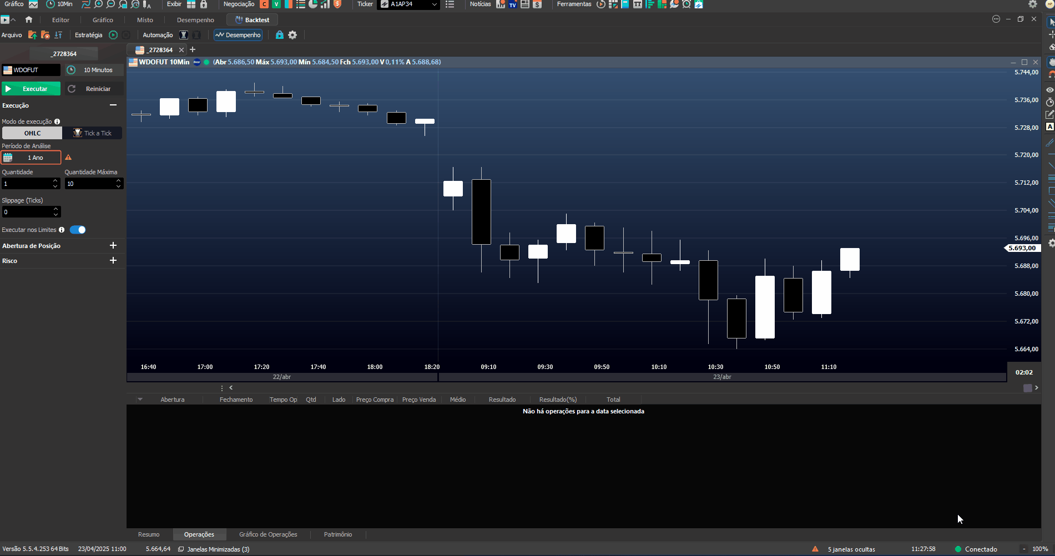Open the gear settings icon beside Desempenho button
This screenshot has height=556, width=1055.
pos(292,35)
